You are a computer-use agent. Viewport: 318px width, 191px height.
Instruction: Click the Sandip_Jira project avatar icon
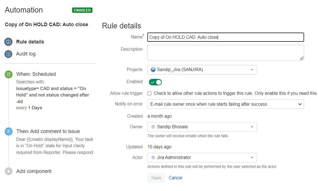(153, 70)
